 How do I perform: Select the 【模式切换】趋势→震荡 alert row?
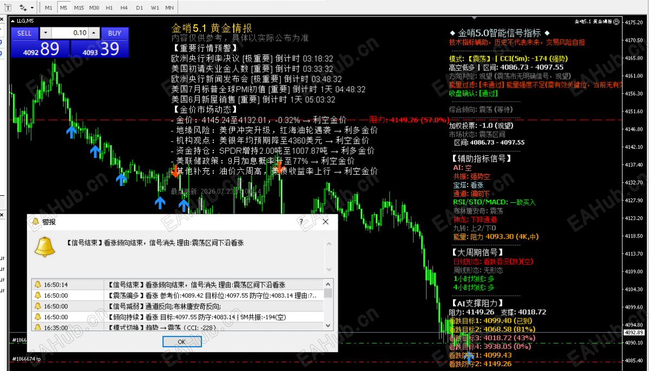click(x=179, y=327)
